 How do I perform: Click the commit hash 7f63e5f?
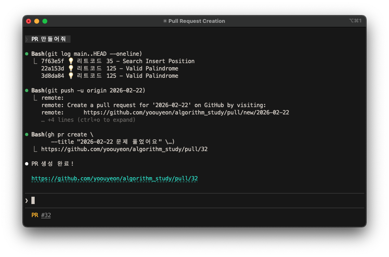tap(53, 61)
